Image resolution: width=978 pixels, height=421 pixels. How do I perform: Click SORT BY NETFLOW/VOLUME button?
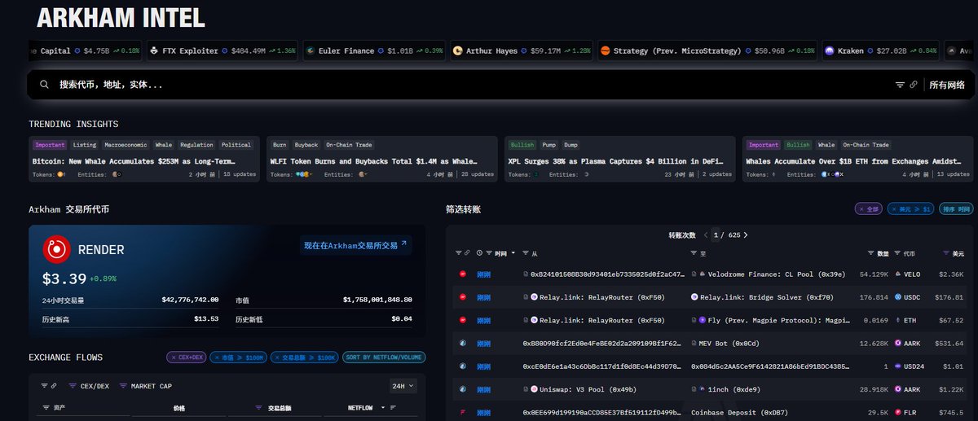(383, 357)
